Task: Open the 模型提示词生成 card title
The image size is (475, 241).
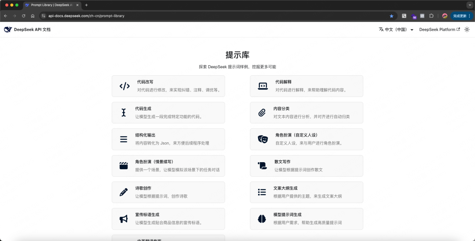Action: point(288,215)
